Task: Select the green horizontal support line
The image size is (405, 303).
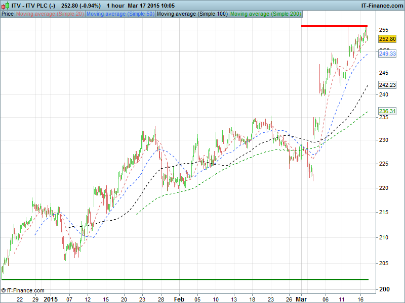Action: 185,279
